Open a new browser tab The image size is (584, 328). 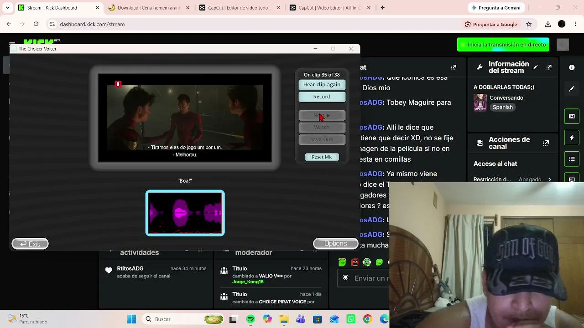tap(382, 8)
